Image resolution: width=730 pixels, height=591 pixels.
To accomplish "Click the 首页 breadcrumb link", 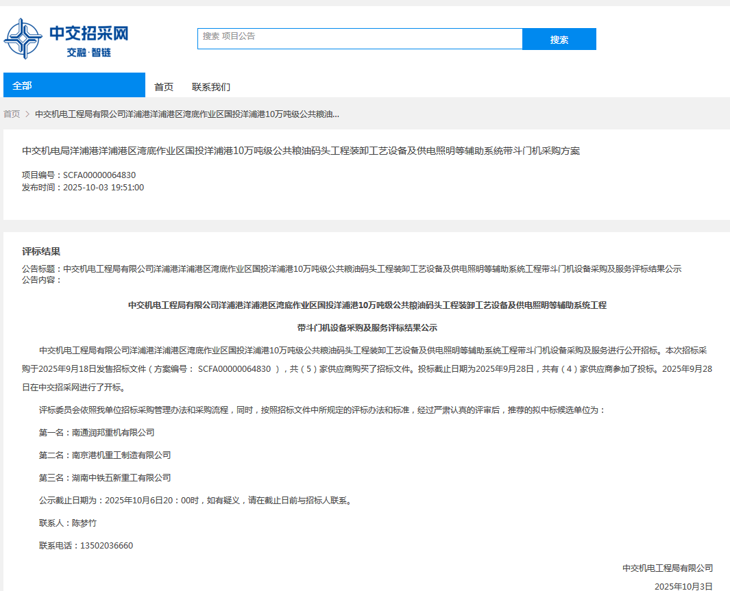I will click(x=12, y=114).
